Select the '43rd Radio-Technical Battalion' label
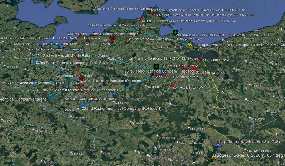This screenshot has width=285, height=166. coord(80,76)
